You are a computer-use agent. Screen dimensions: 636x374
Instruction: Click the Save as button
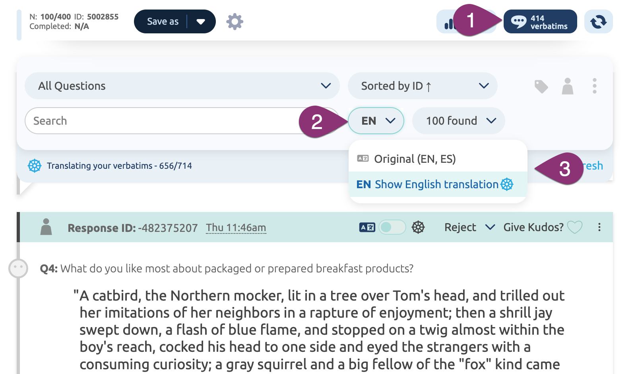tap(163, 21)
